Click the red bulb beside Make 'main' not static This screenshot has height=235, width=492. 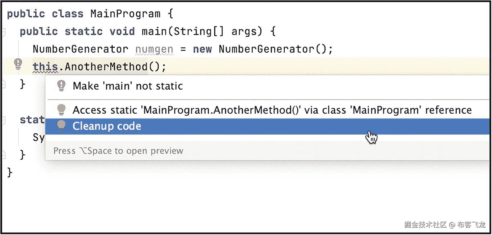tap(61, 85)
